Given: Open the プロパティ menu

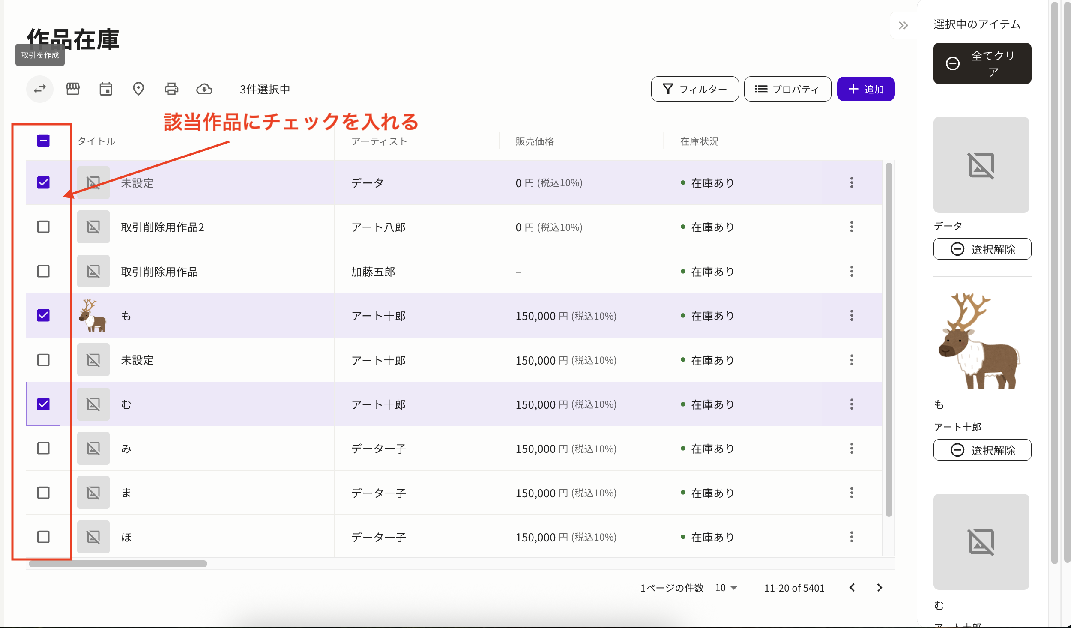Looking at the screenshot, I should pyautogui.click(x=787, y=89).
